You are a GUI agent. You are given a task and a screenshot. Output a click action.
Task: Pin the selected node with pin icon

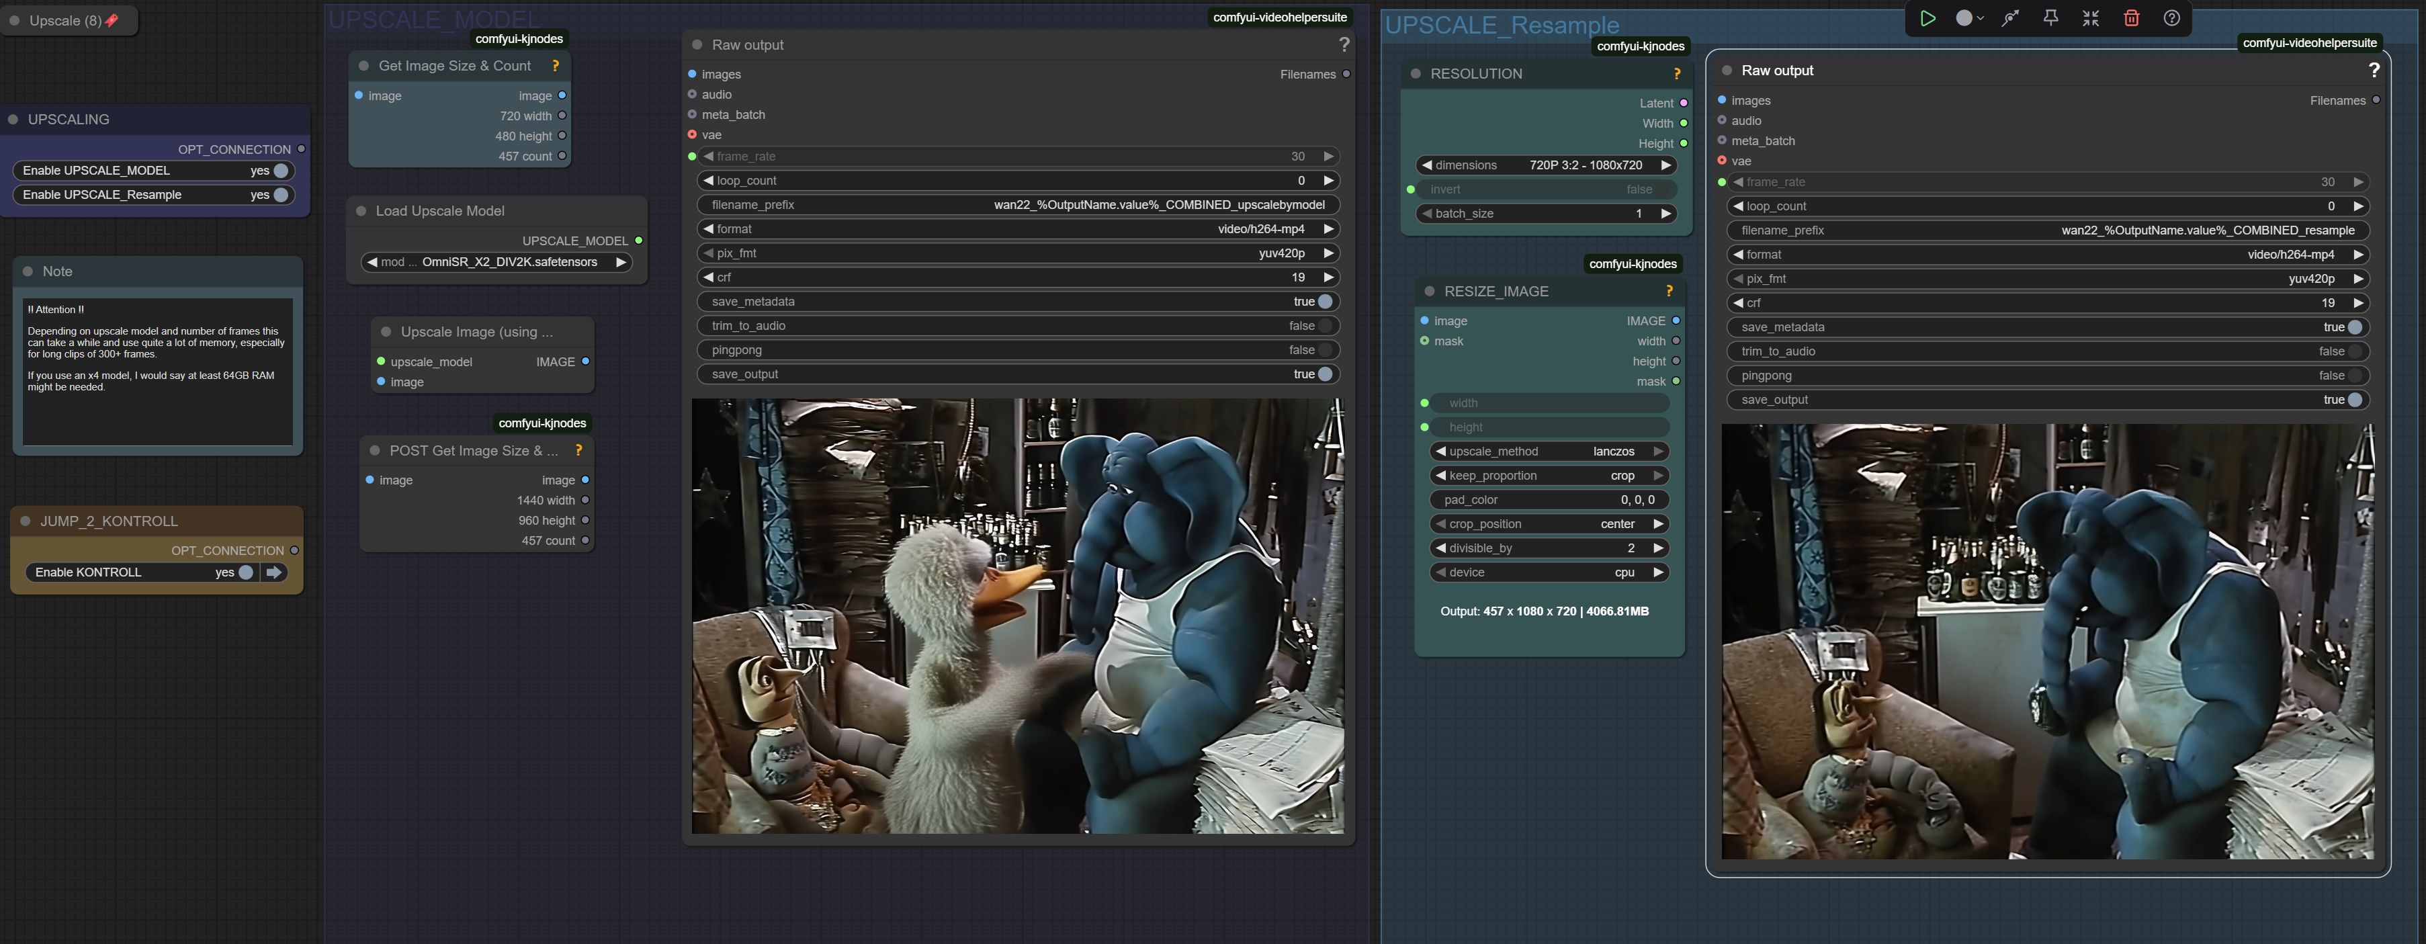click(x=2050, y=18)
